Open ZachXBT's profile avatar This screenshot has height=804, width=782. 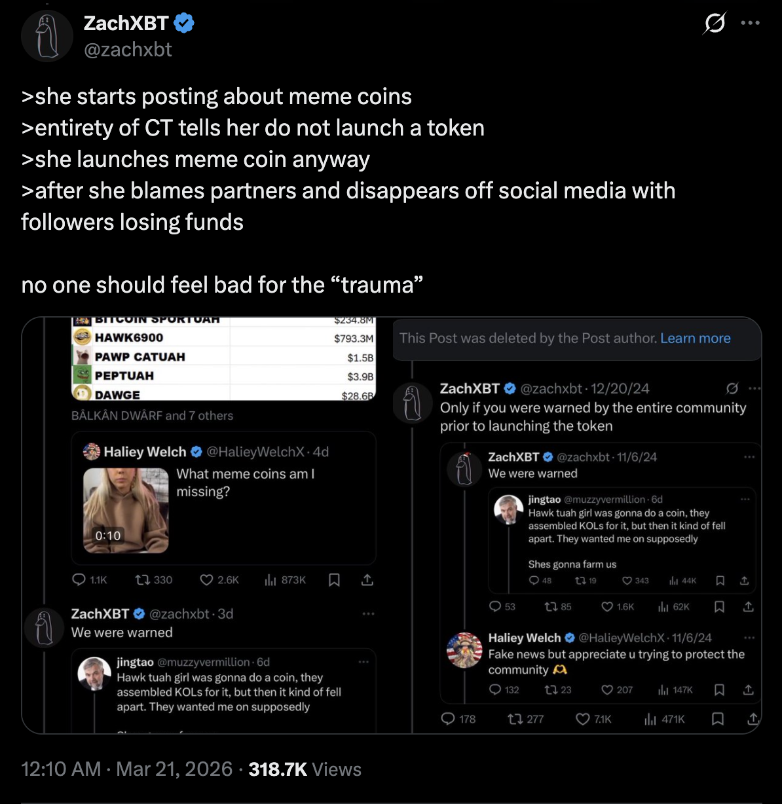[x=47, y=35]
